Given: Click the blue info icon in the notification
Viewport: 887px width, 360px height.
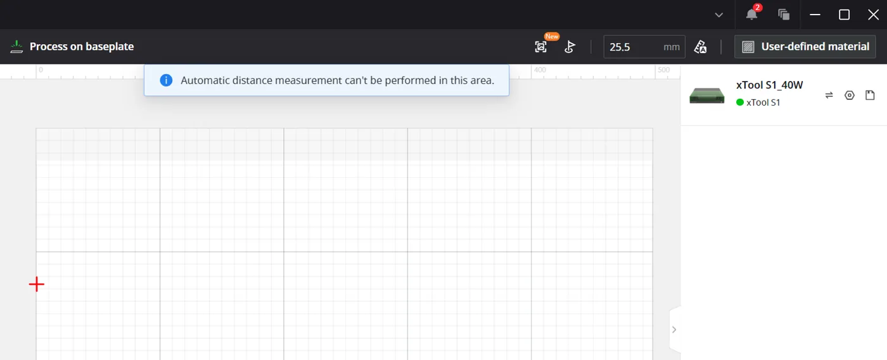Looking at the screenshot, I should [x=166, y=80].
